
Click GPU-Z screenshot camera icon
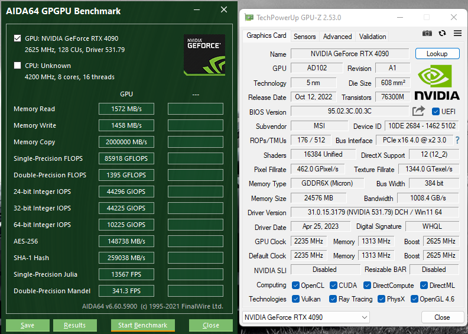pyautogui.click(x=427, y=33)
